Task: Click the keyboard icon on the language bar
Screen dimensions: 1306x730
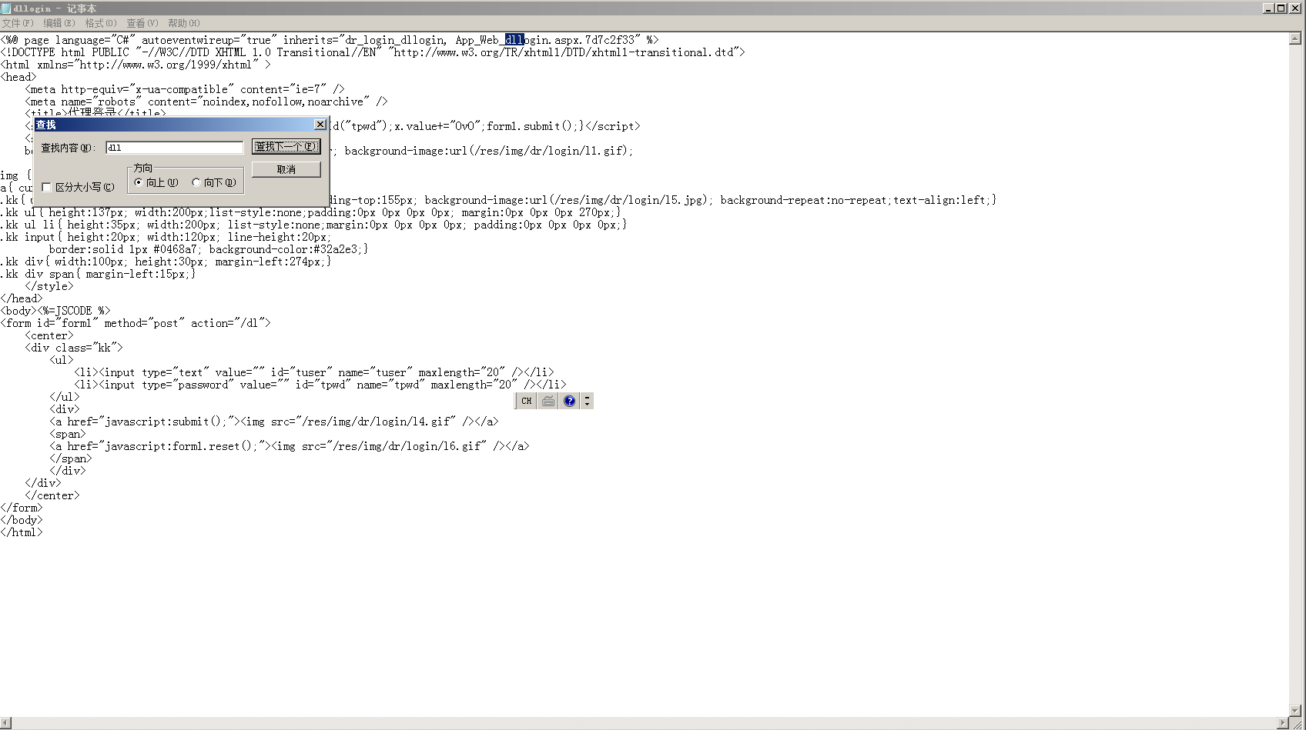Action: tap(548, 401)
